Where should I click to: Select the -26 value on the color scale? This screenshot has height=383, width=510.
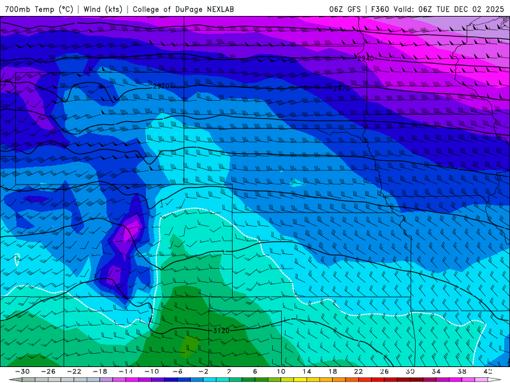[x=48, y=372]
